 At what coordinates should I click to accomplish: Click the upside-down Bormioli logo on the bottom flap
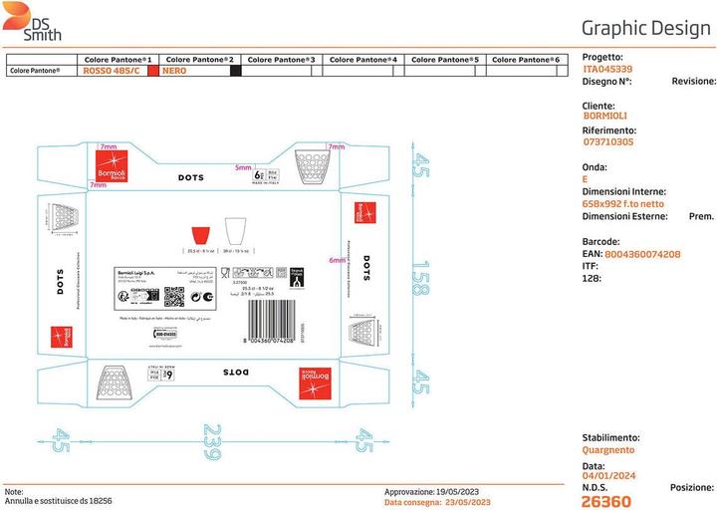coord(315,383)
